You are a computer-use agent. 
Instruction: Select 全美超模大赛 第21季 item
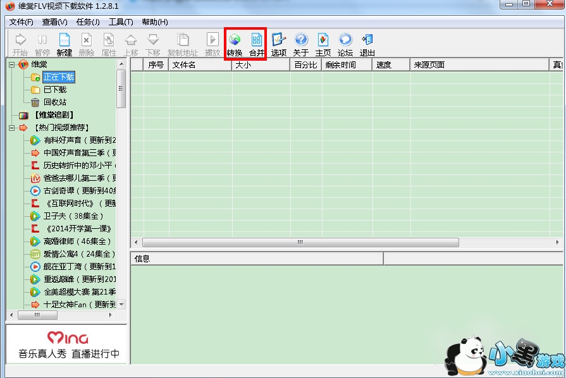[80, 292]
